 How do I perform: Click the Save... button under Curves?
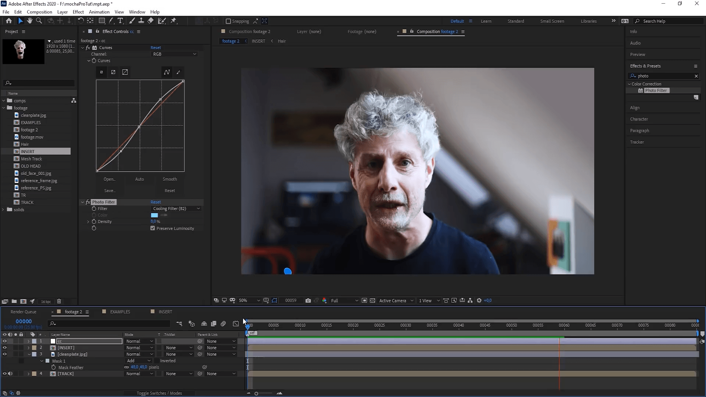[110, 191]
